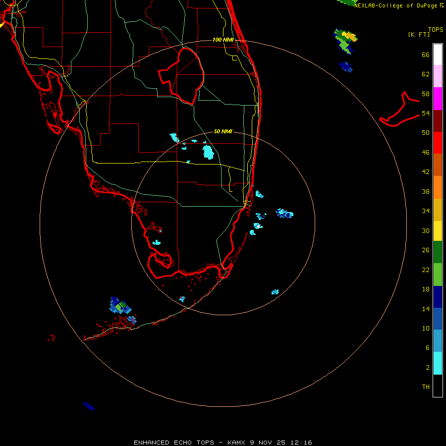
Task: Click the 54 legend value
Action: click(x=426, y=113)
